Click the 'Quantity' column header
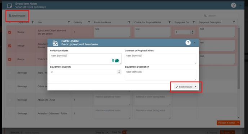Screen dimensions: 248x134 (78, 22)
